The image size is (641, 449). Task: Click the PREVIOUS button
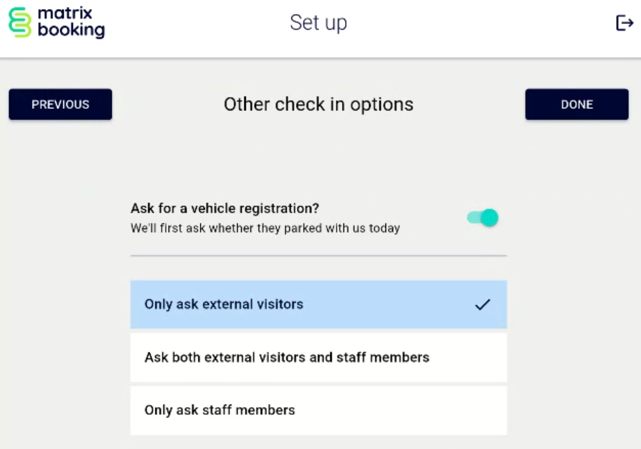tap(60, 104)
